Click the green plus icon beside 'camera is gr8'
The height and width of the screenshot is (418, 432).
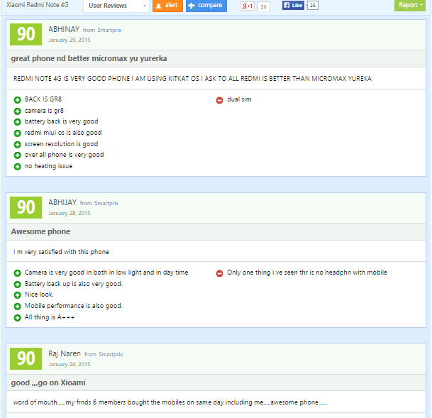tap(17, 111)
